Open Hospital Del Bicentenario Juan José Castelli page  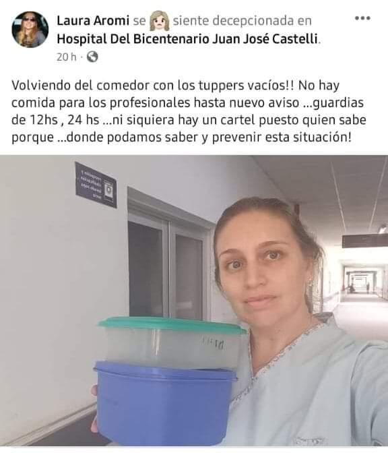coord(187,39)
